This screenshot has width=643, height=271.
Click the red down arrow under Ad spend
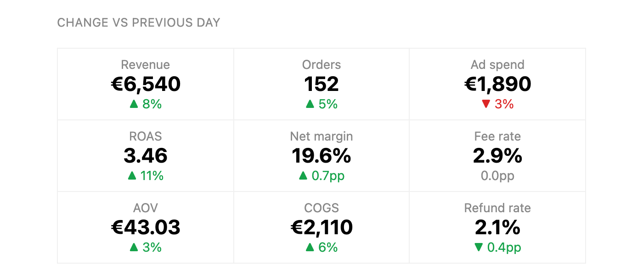point(486,104)
